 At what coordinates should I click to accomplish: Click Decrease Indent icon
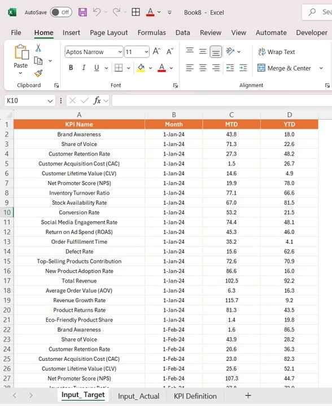coord(230,68)
